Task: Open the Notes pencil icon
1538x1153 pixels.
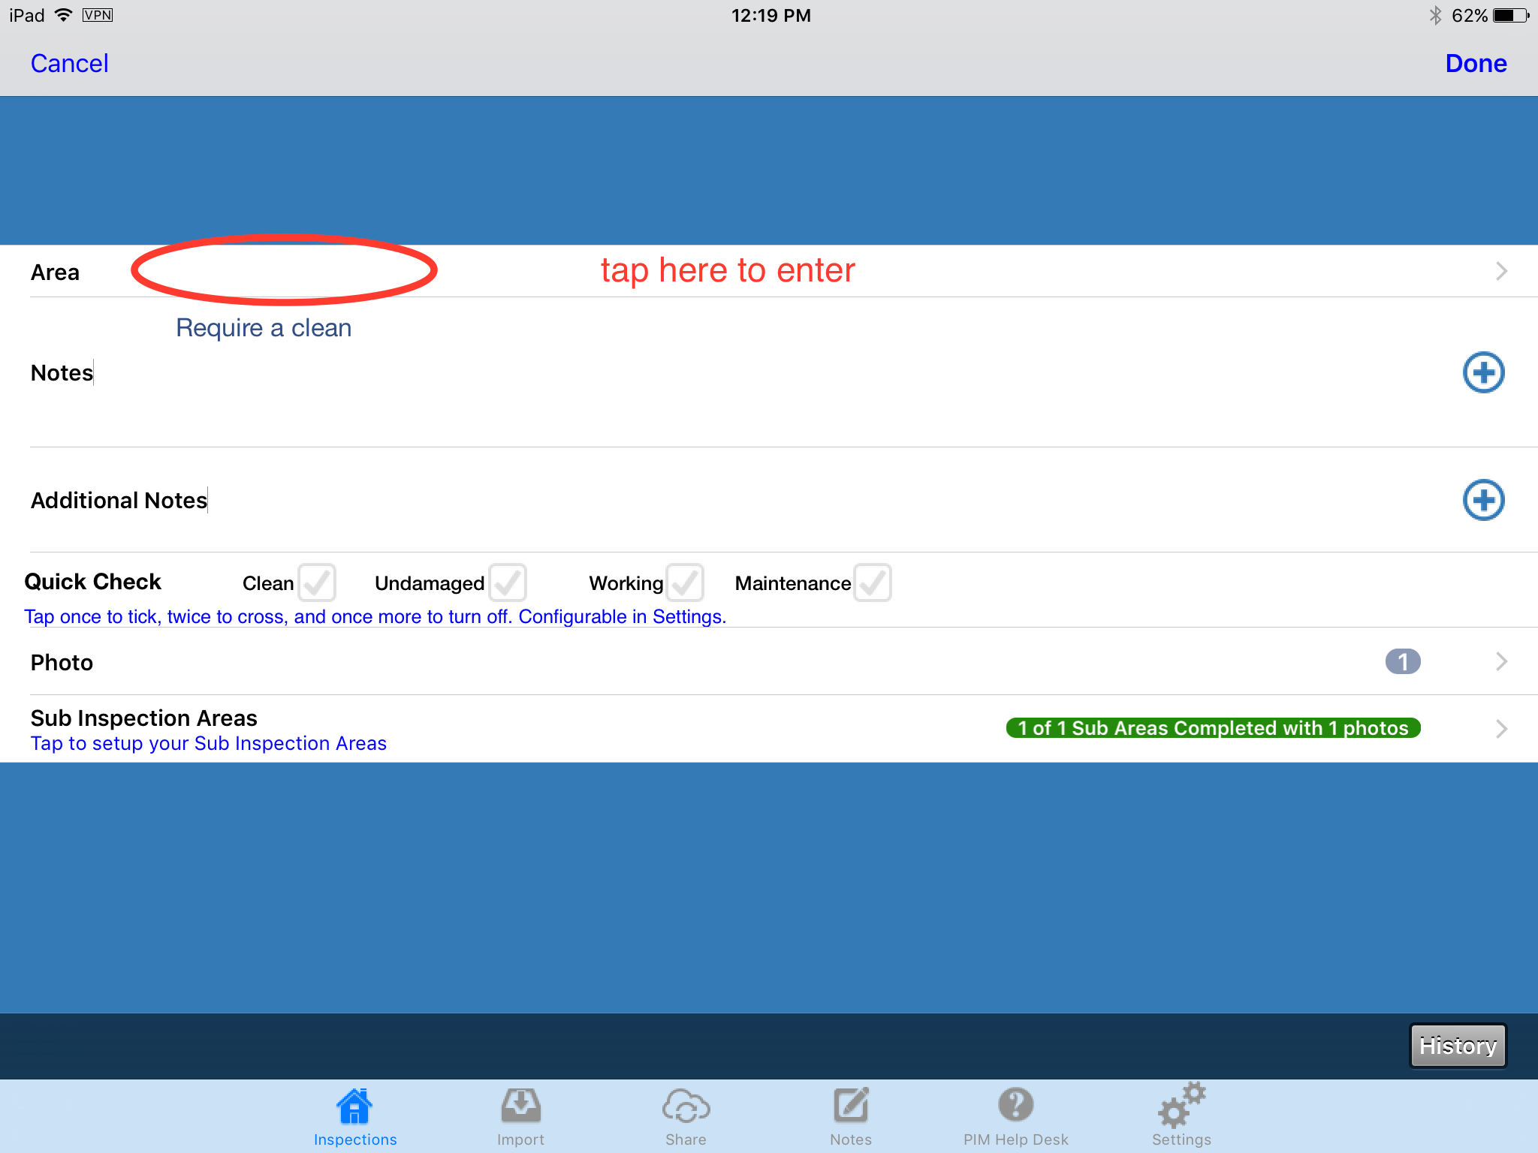Action: pyautogui.click(x=851, y=1106)
